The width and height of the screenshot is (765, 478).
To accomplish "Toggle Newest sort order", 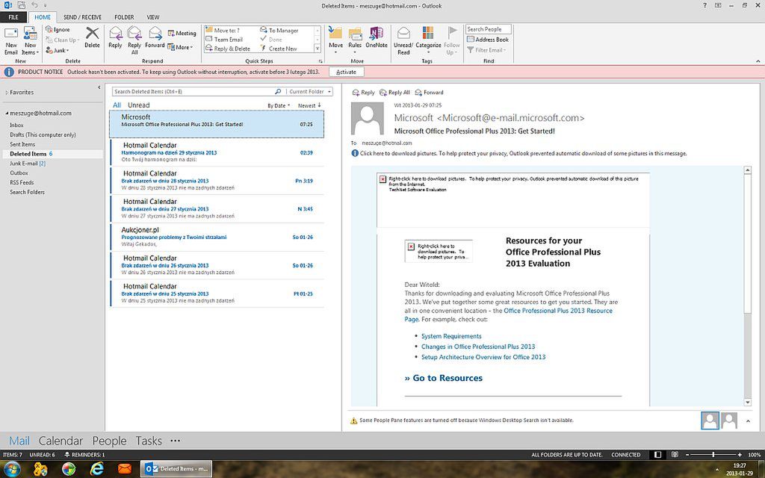I will 309,105.
